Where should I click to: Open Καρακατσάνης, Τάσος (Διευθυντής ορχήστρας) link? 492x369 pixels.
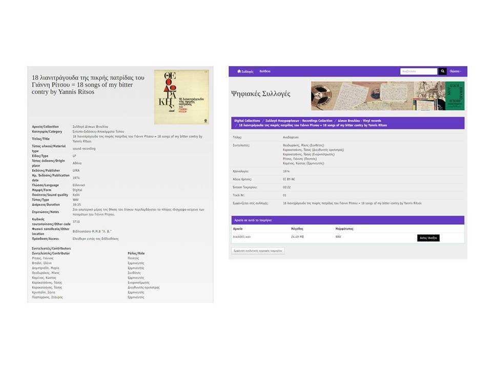point(313,150)
